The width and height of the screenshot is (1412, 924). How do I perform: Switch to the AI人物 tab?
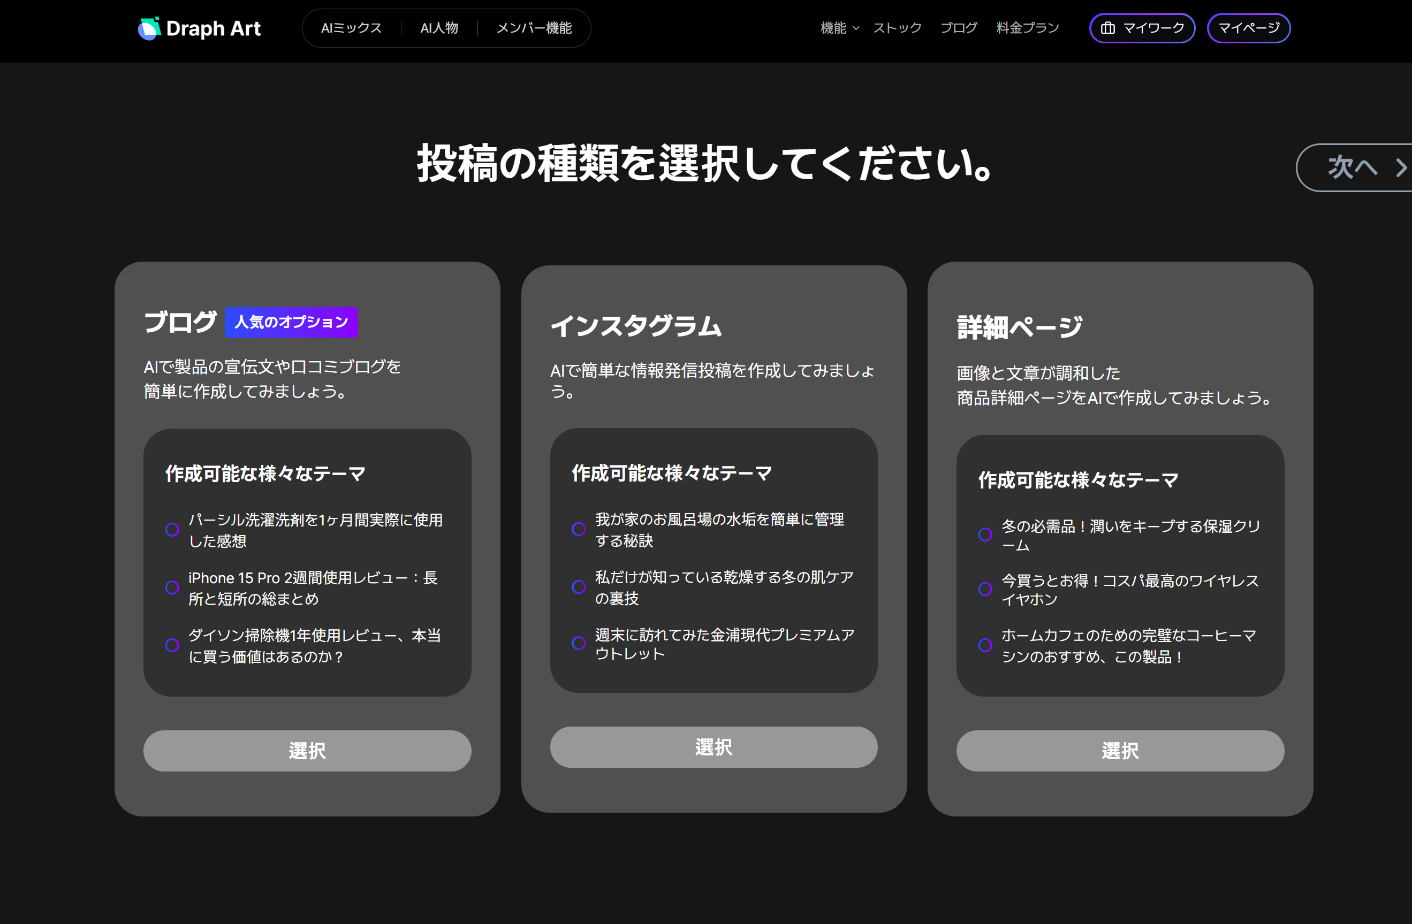coord(439,27)
